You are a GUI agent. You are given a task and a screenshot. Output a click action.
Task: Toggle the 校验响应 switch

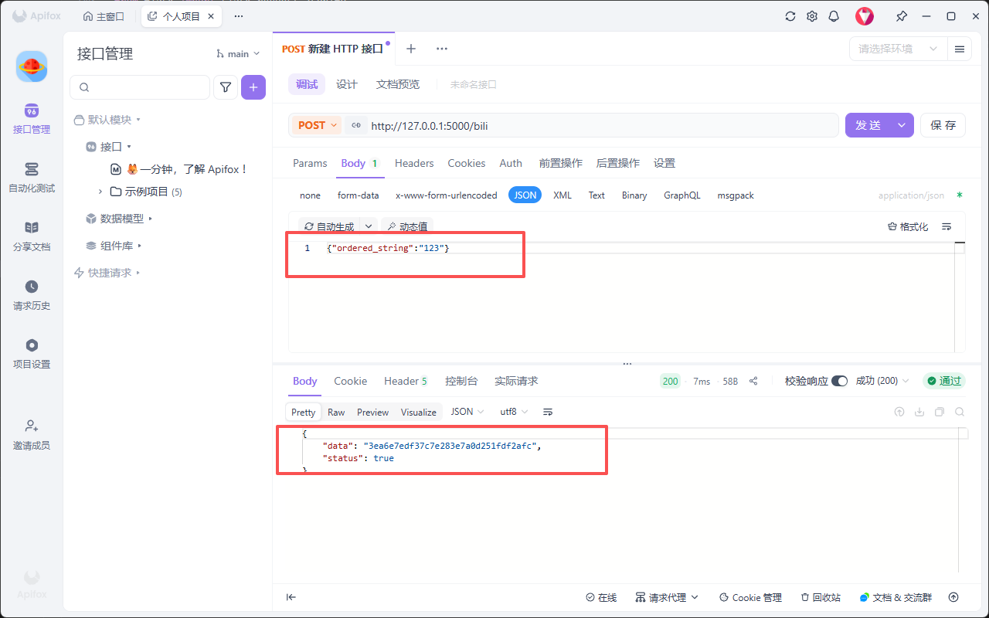(839, 381)
